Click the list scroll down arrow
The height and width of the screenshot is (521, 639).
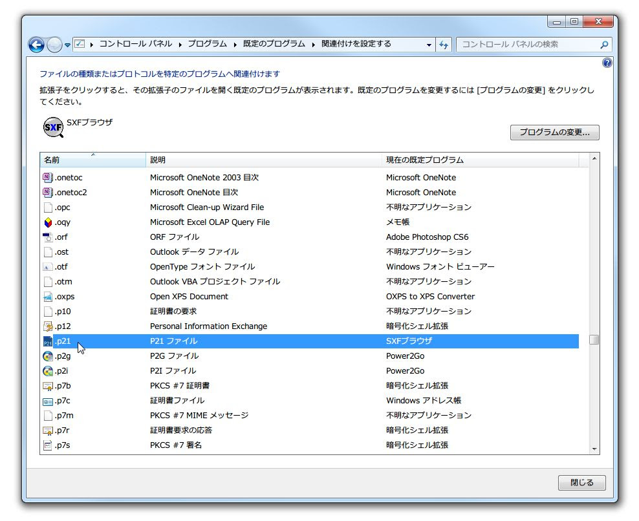coord(594,449)
